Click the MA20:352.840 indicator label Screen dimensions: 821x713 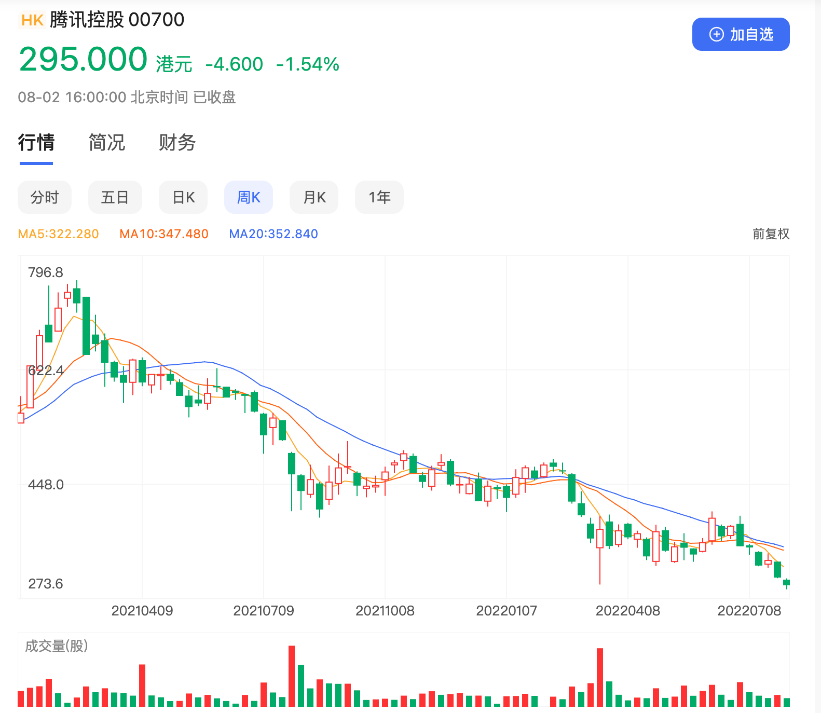pyautogui.click(x=273, y=234)
